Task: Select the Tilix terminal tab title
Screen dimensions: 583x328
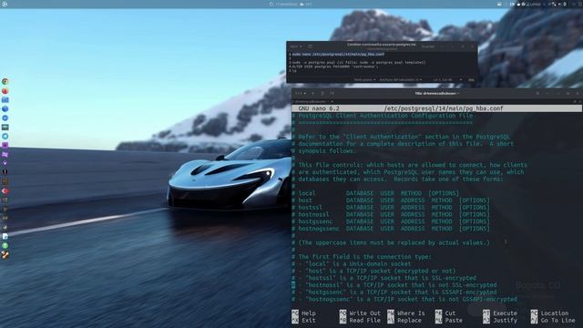Action: (x=311, y=101)
